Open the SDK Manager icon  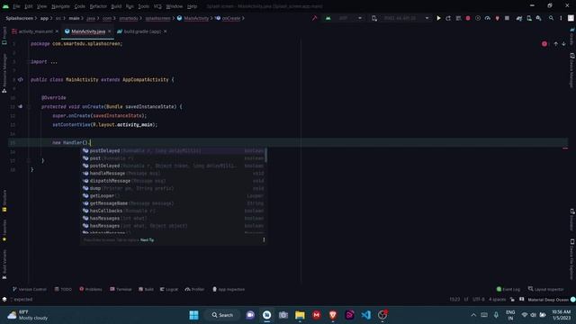point(538,18)
